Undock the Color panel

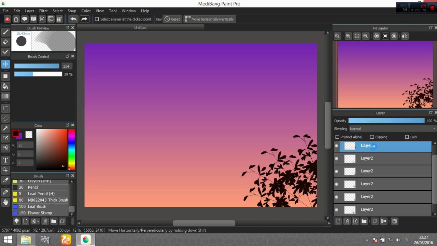coord(67,125)
